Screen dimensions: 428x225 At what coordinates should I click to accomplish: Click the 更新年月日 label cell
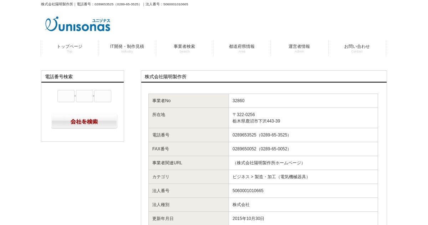(189, 218)
